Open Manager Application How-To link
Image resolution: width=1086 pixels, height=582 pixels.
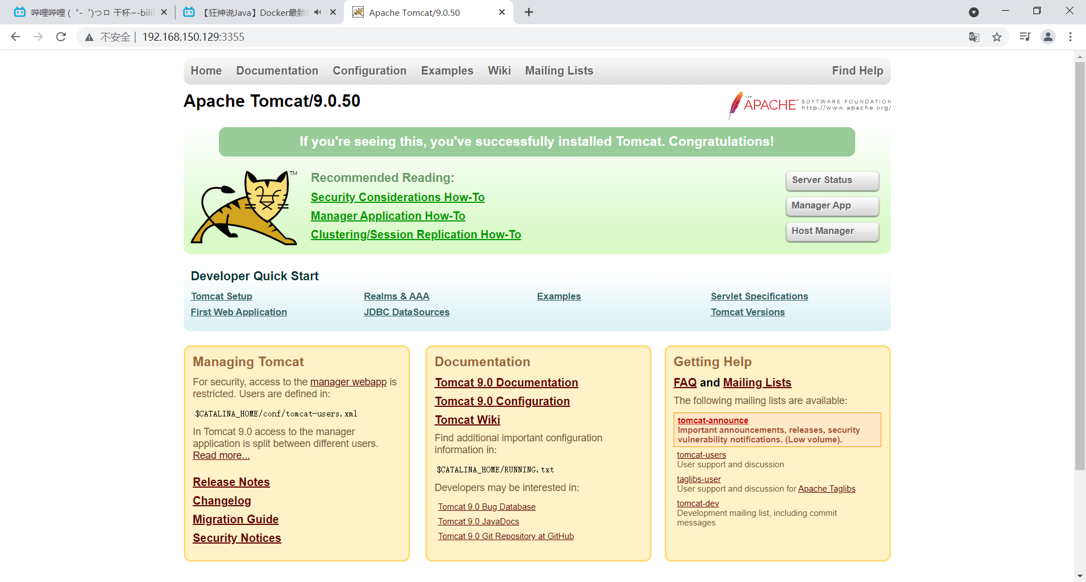(388, 216)
